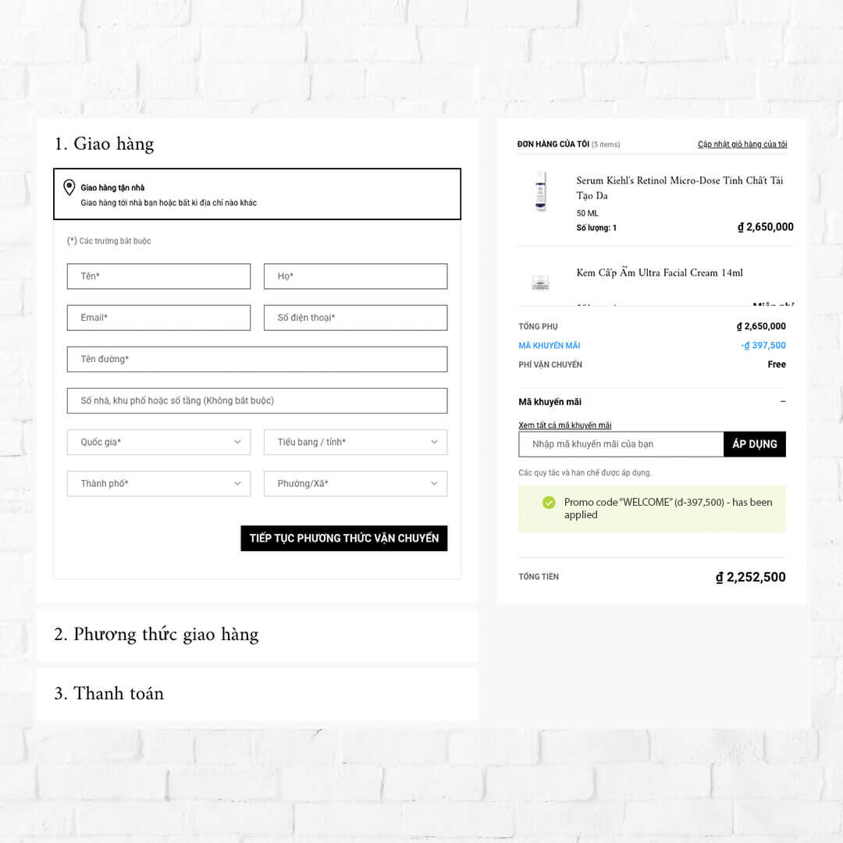Collapse promo code section using minus icon

783,402
